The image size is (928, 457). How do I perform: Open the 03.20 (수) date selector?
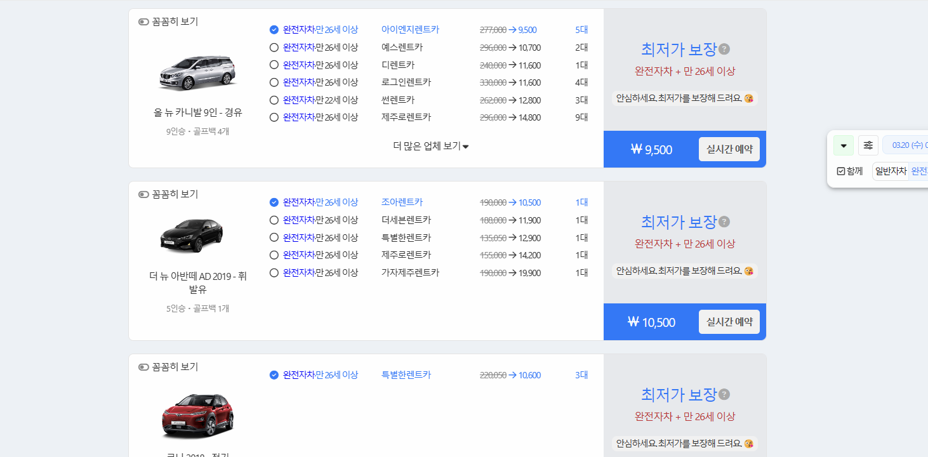point(906,145)
